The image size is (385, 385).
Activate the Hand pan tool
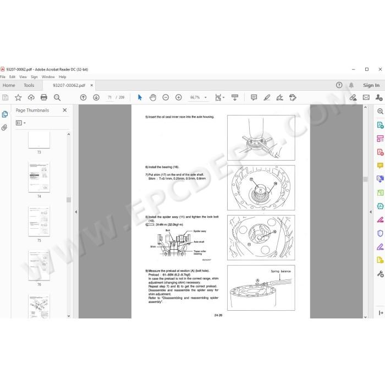click(x=153, y=97)
